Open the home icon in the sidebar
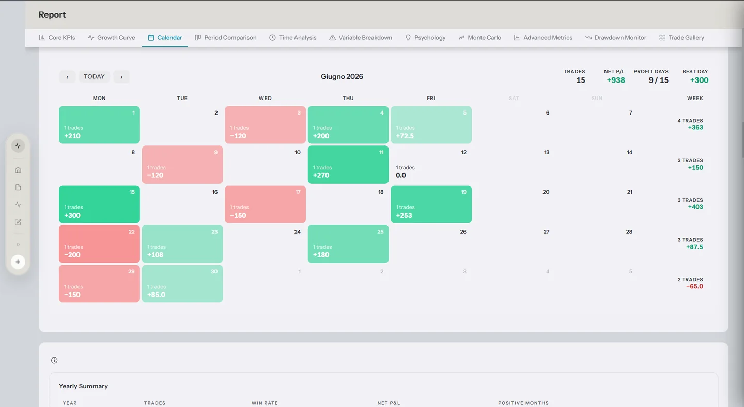This screenshot has height=407, width=744. point(18,170)
